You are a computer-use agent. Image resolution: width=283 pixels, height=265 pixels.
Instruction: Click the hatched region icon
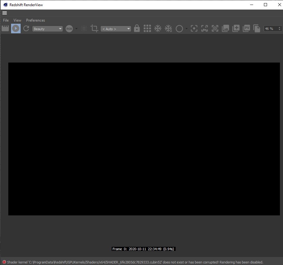click(215, 28)
